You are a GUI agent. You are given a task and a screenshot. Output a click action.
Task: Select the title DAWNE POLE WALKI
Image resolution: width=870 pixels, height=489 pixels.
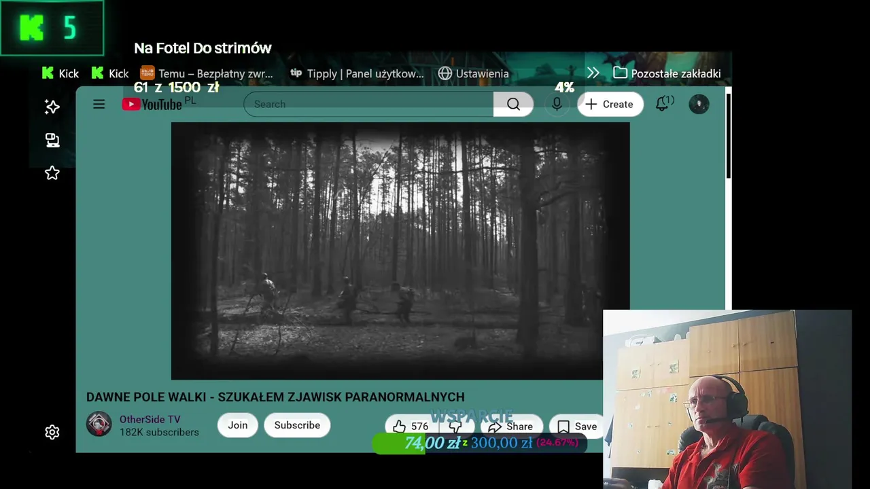(275, 397)
